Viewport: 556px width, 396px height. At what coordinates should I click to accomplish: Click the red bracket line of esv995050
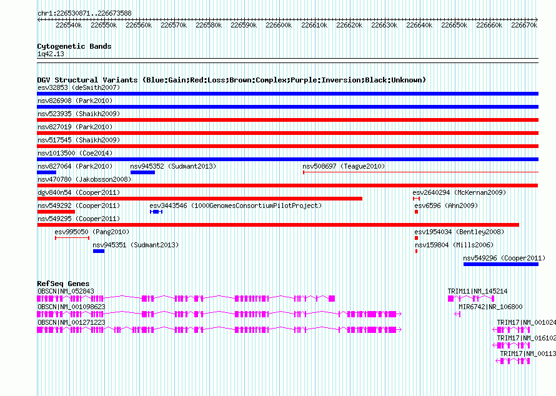(x=72, y=238)
